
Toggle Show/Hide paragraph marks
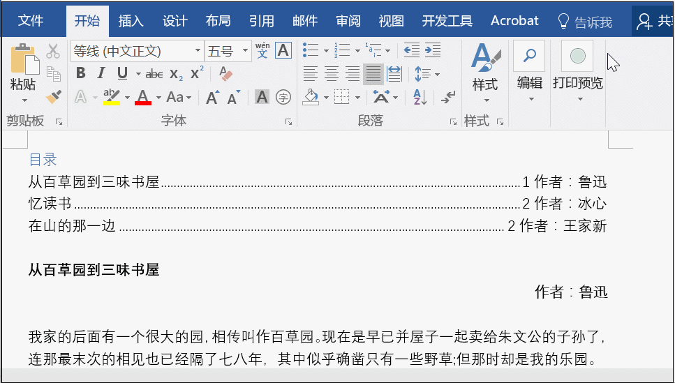448,97
